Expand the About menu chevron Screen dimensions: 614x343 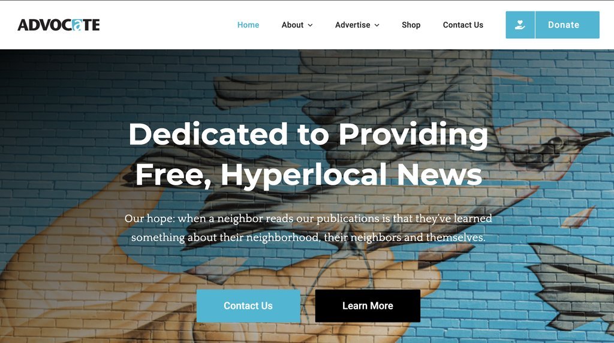click(x=310, y=25)
